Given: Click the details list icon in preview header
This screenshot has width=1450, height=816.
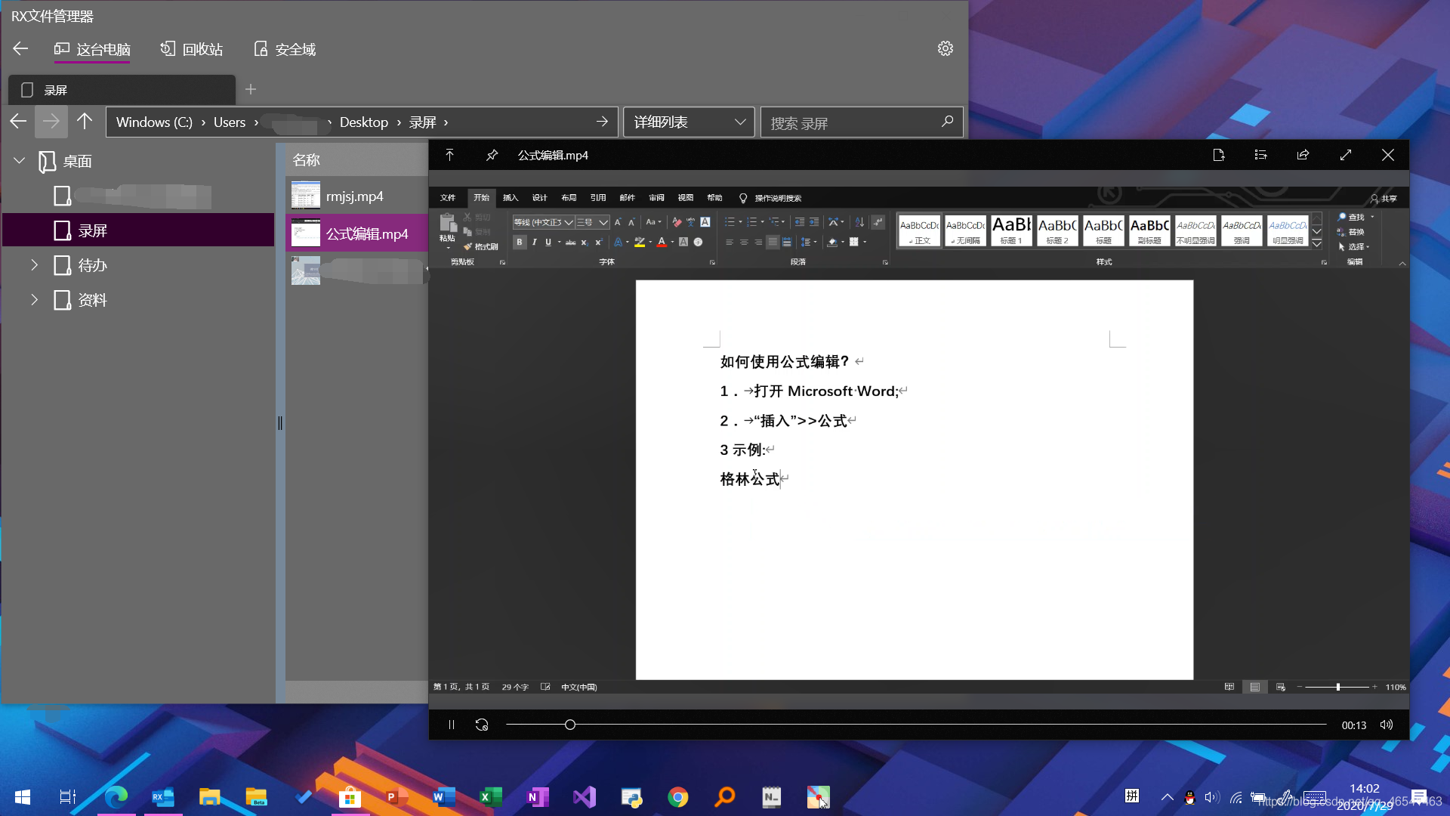Looking at the screenshot, I should (x=1260, y=155).
